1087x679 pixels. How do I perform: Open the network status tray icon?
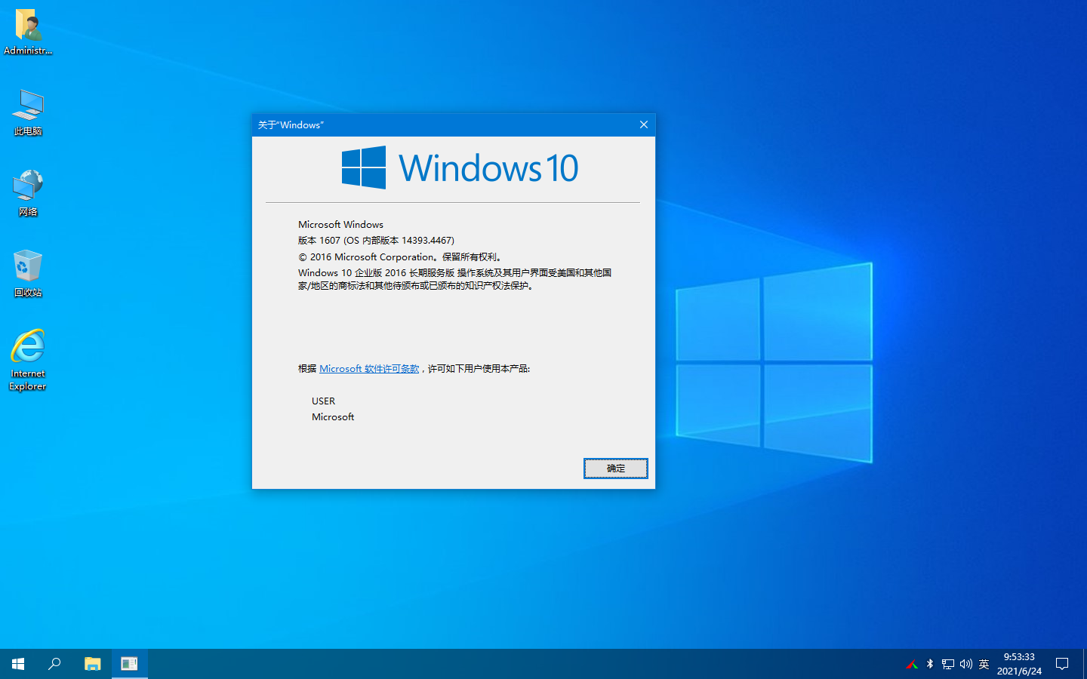(x=948, y=664)
